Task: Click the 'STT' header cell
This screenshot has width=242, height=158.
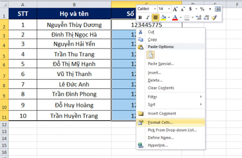Action: [x=23, y=14]
